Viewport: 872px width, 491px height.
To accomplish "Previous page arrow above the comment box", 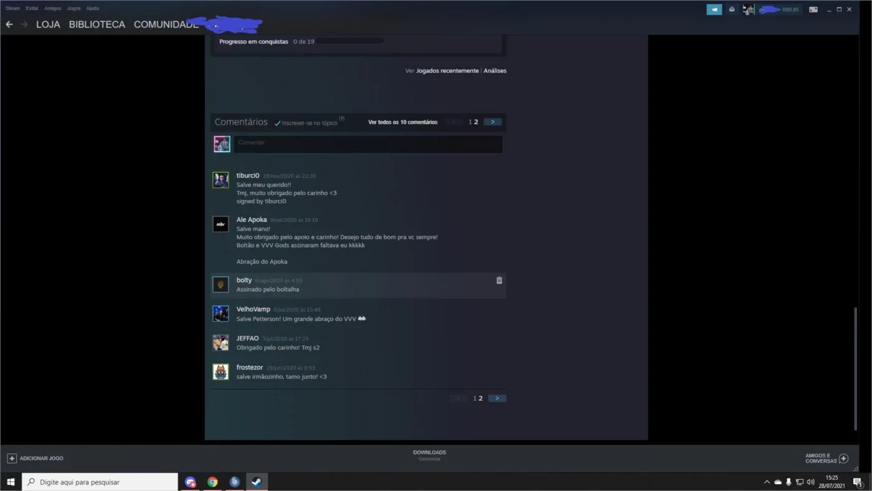I will coord(455,122).
